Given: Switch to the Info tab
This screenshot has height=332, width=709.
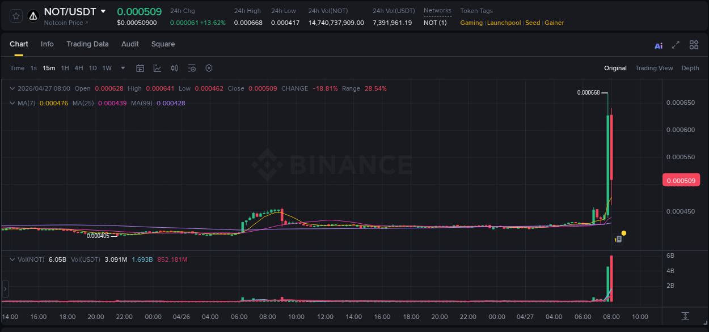Looking at the screenshot, I should pyautogui.click(x=47, y=44).
